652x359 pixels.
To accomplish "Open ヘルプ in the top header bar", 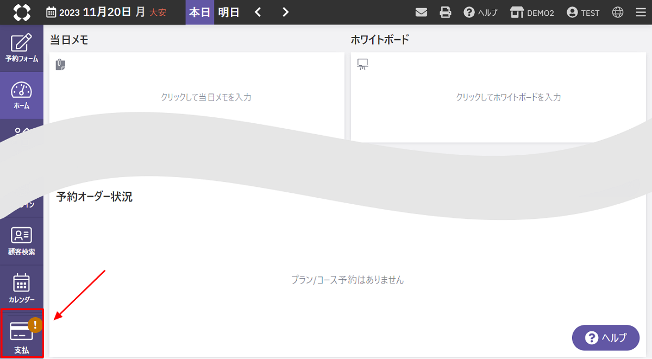I will click(x=480, y=12).
